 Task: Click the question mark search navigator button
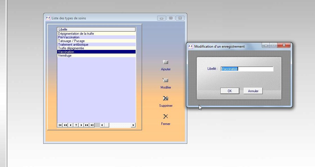tap(76, 125)
